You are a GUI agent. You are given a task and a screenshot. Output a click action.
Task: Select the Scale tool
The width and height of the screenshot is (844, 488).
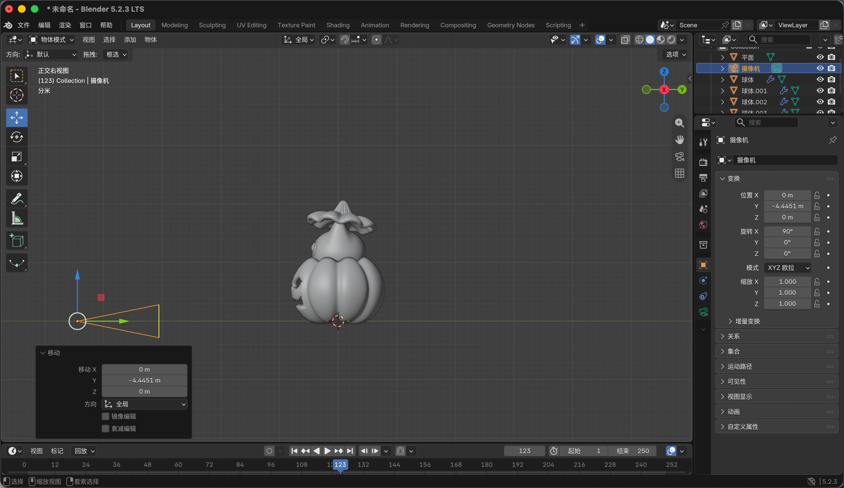[x=16, y=157]
